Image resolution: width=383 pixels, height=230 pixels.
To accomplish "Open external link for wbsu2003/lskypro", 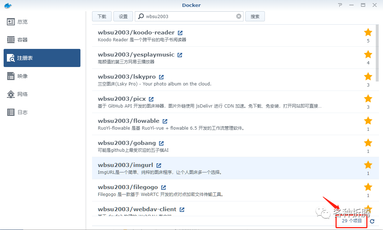I will click(161, 77).
